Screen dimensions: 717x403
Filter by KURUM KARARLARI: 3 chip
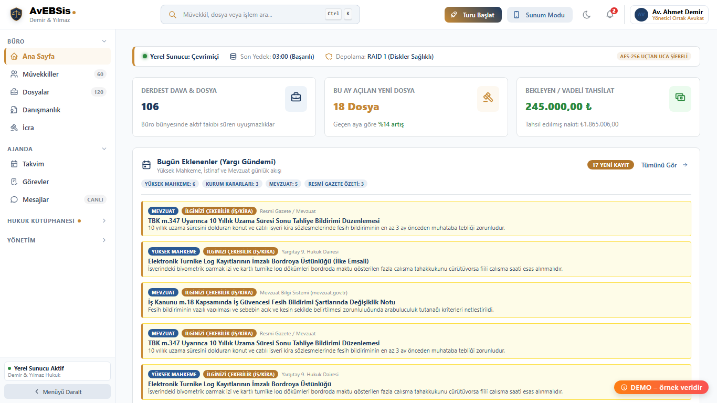click(232, 184)
